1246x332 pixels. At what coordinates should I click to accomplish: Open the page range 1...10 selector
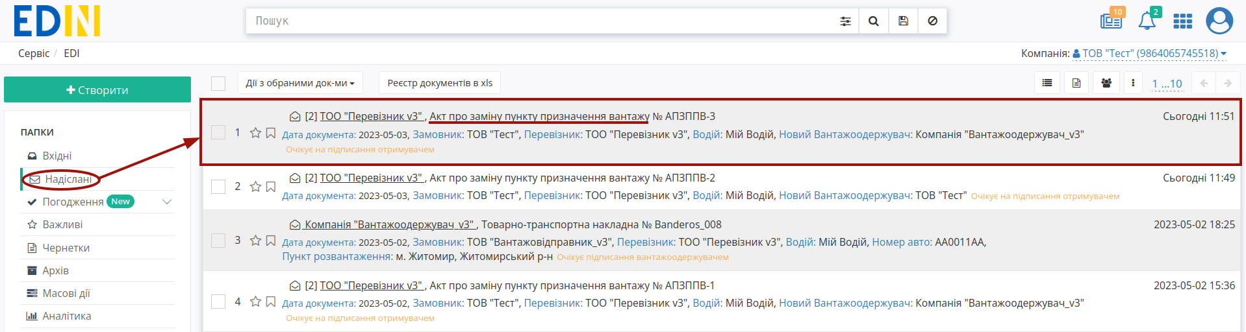[x=1167, y=84]
